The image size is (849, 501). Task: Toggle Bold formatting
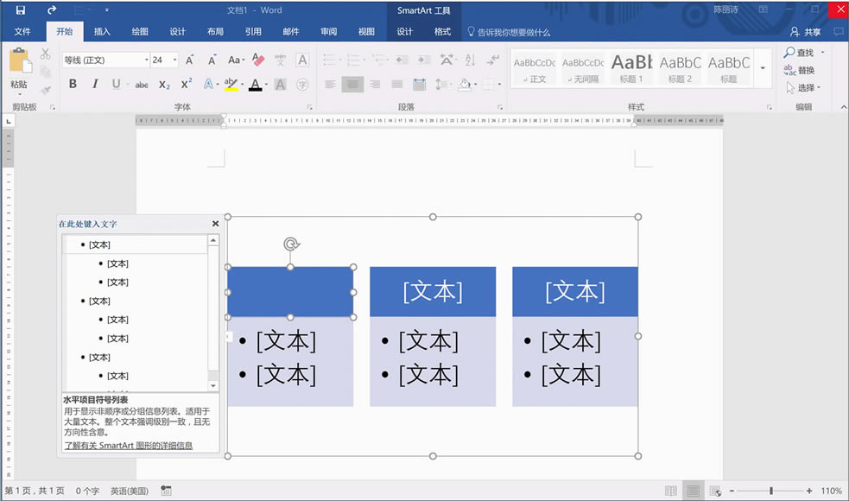(73, 84)
